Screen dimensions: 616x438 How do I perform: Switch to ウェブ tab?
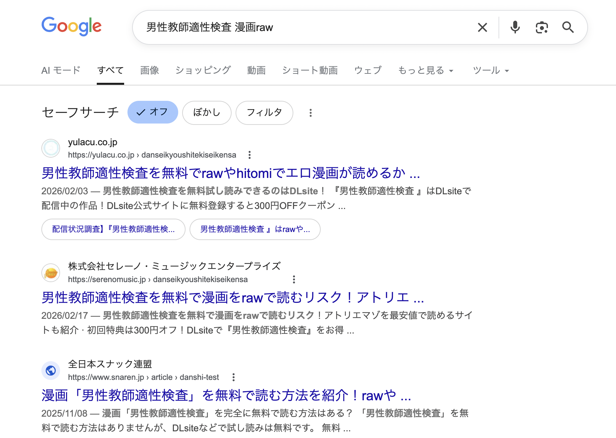[368, 70]
